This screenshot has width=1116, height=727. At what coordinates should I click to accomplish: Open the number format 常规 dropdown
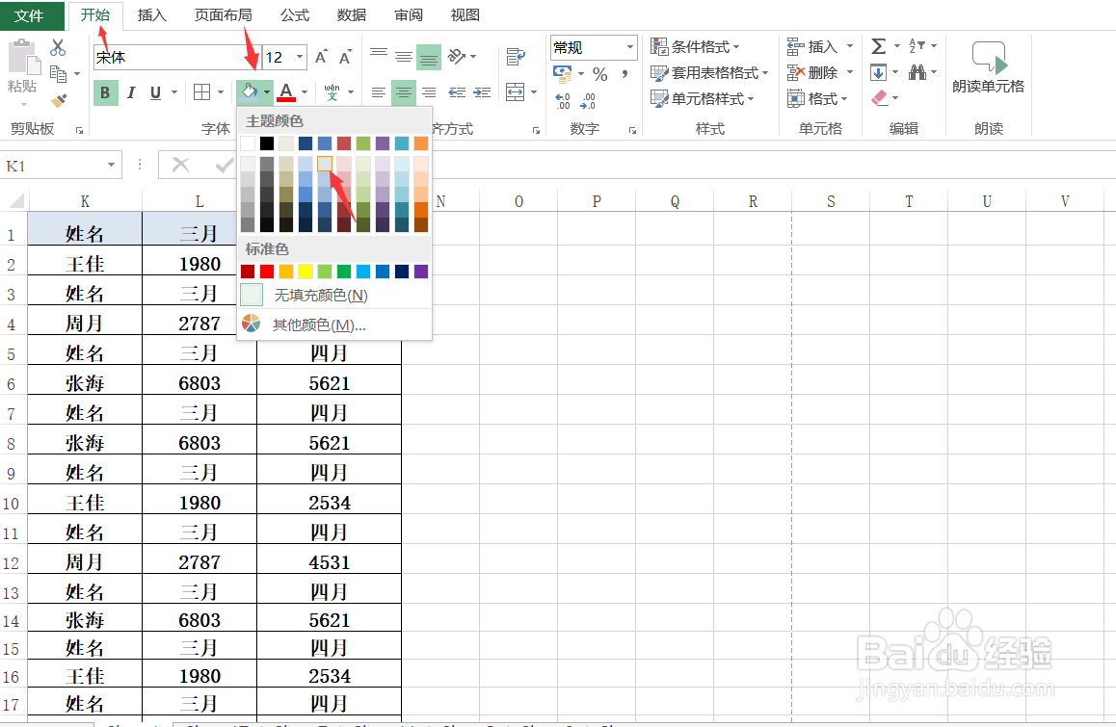pyautogui.click(x=630, y=47)
